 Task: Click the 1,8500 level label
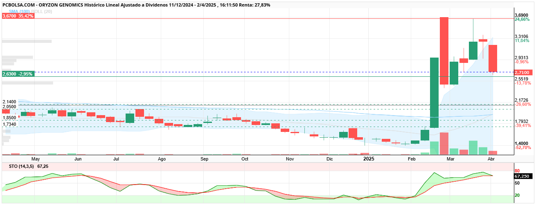9,118
